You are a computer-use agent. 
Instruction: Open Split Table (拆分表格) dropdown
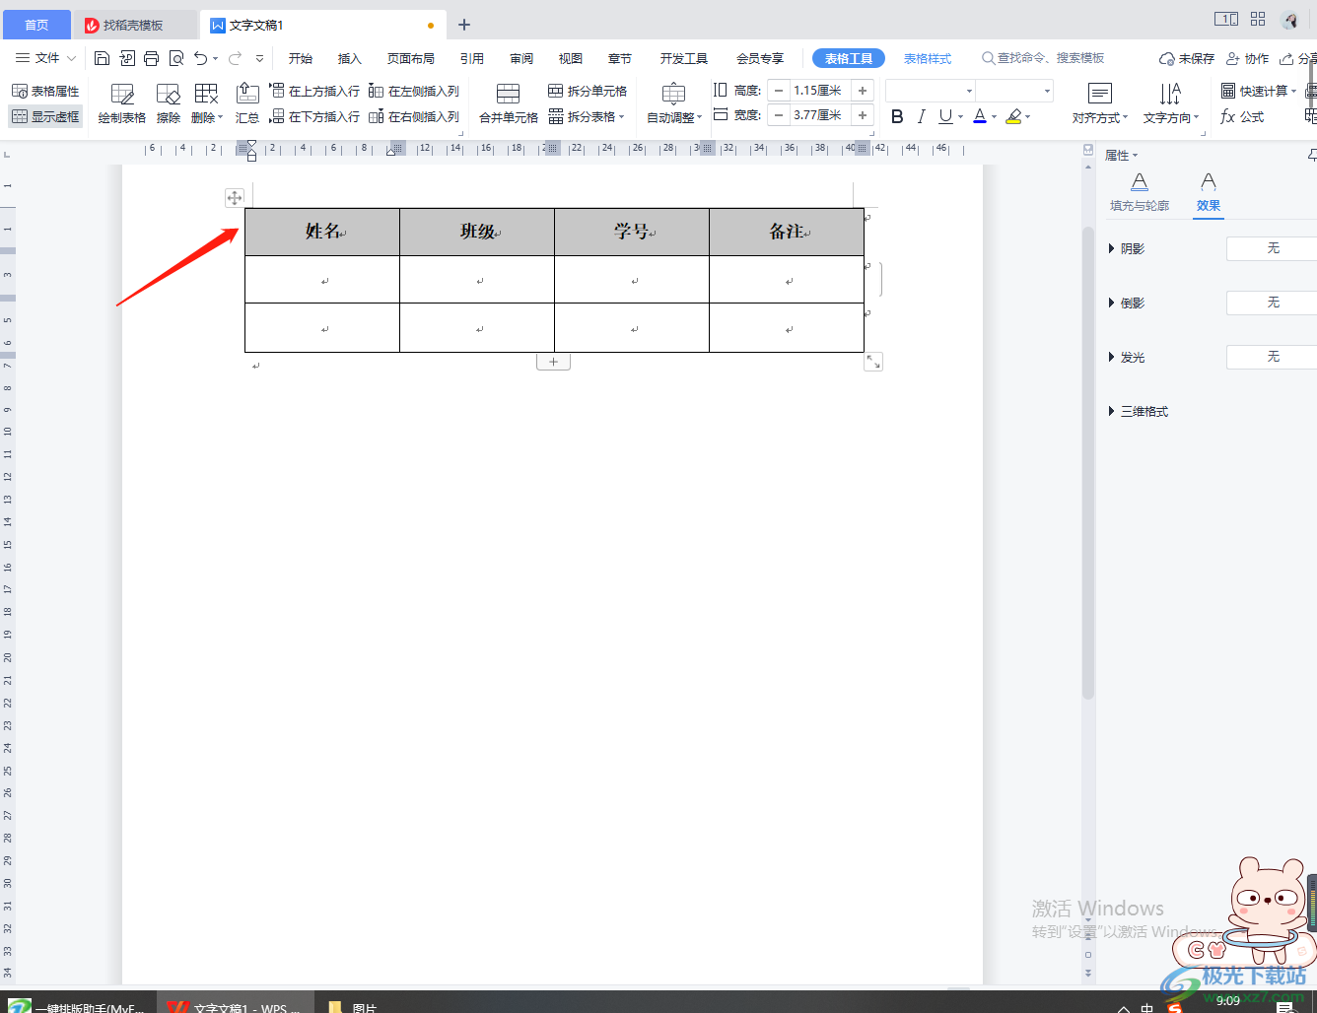tap(588, 116)
